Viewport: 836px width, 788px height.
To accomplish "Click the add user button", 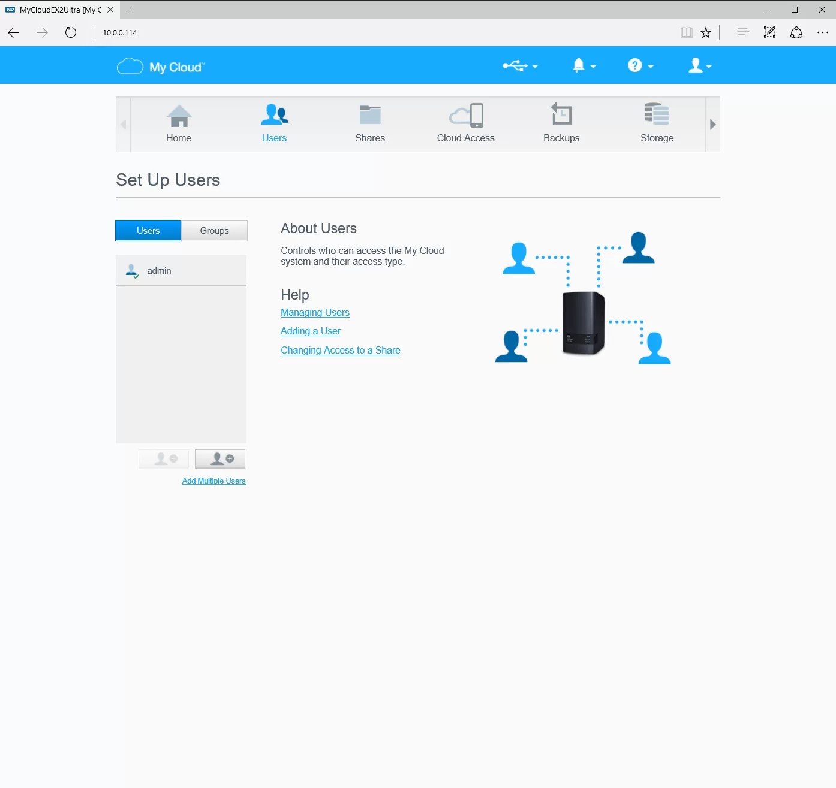I will tap(220, 459).
